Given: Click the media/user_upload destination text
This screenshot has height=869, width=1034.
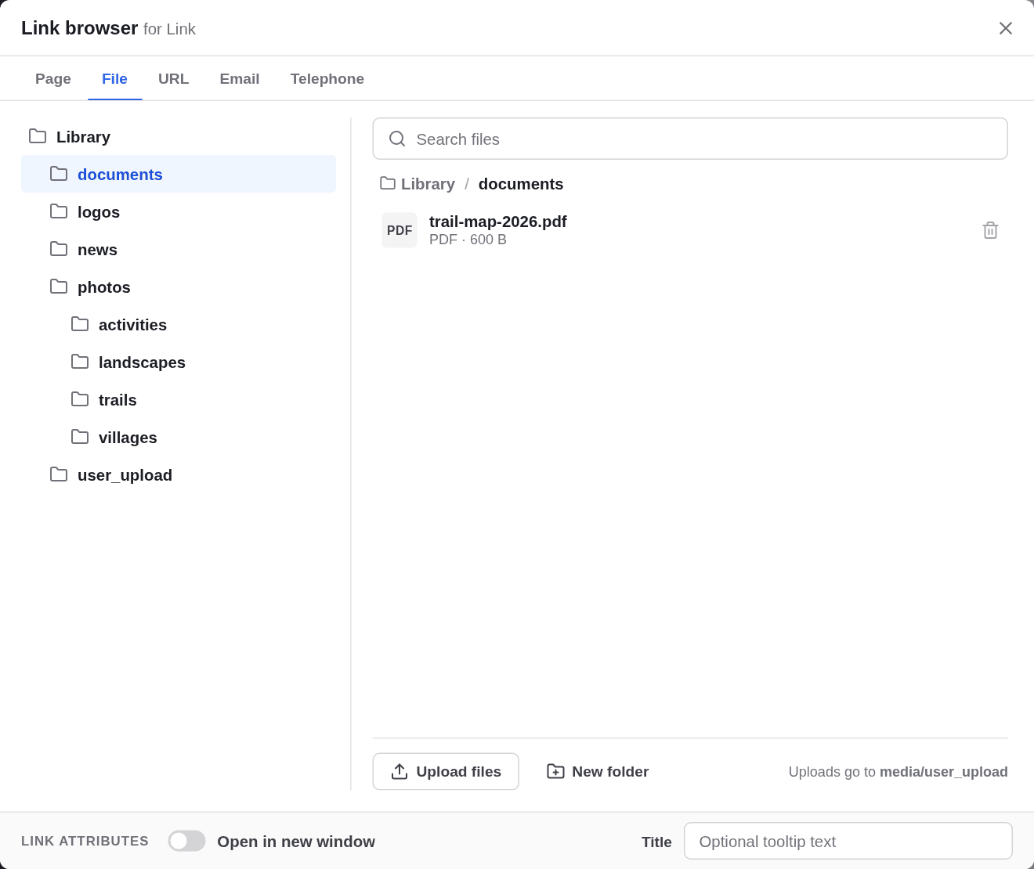Looking at the screenshot, I should 944,772.
